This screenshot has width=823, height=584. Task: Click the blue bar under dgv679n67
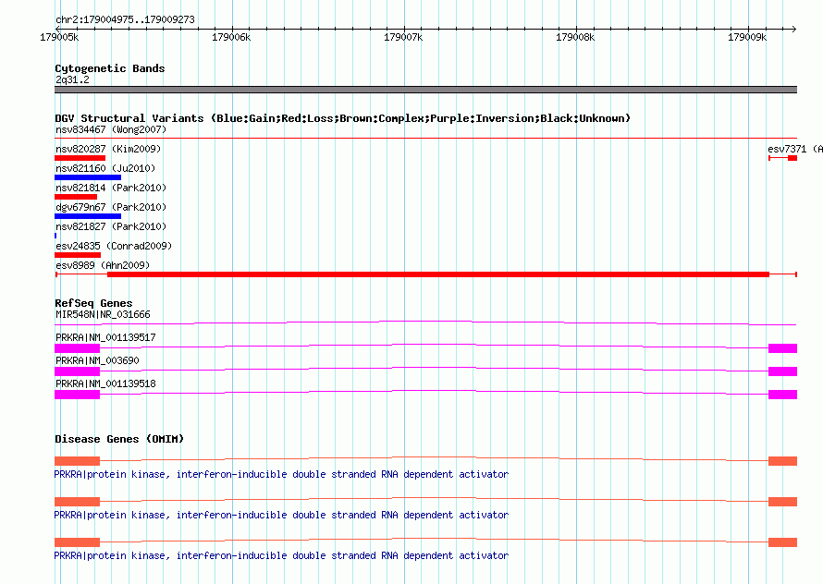point(88,216)
